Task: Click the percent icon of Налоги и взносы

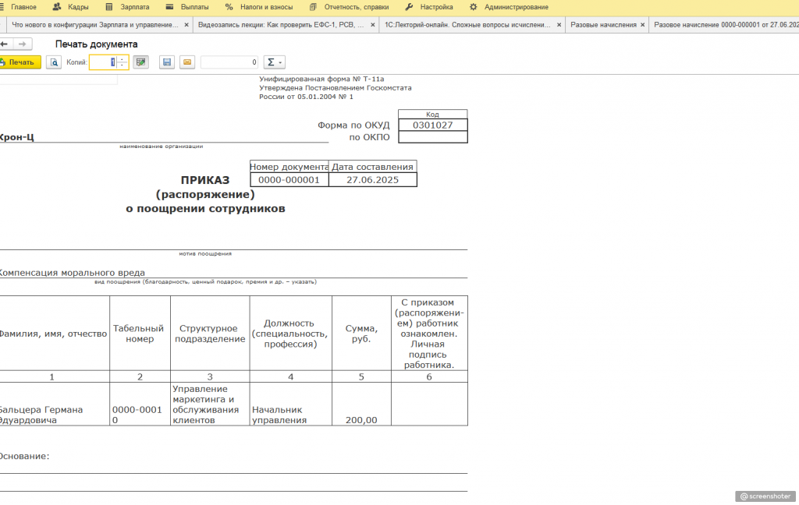Action: (x=229, y=7)
